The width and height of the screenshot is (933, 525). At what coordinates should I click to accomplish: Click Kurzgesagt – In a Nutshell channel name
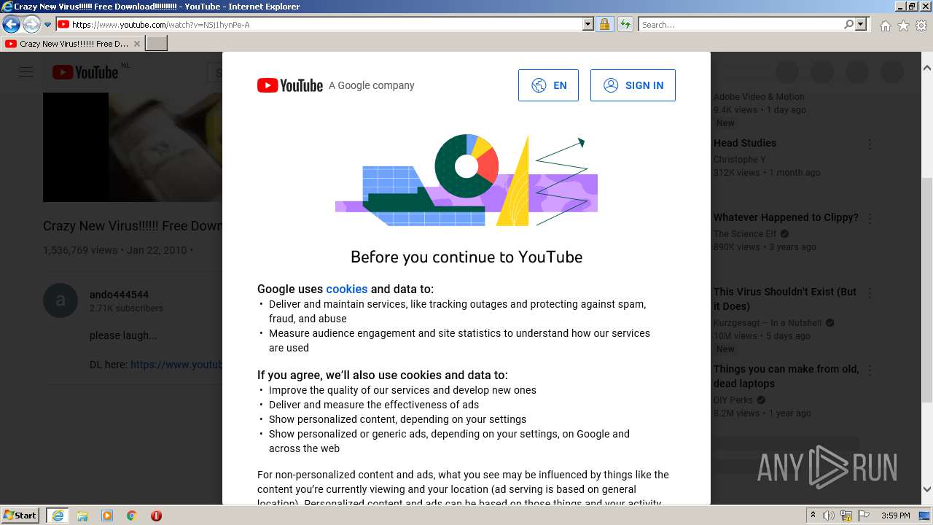[x=768, y=323]
